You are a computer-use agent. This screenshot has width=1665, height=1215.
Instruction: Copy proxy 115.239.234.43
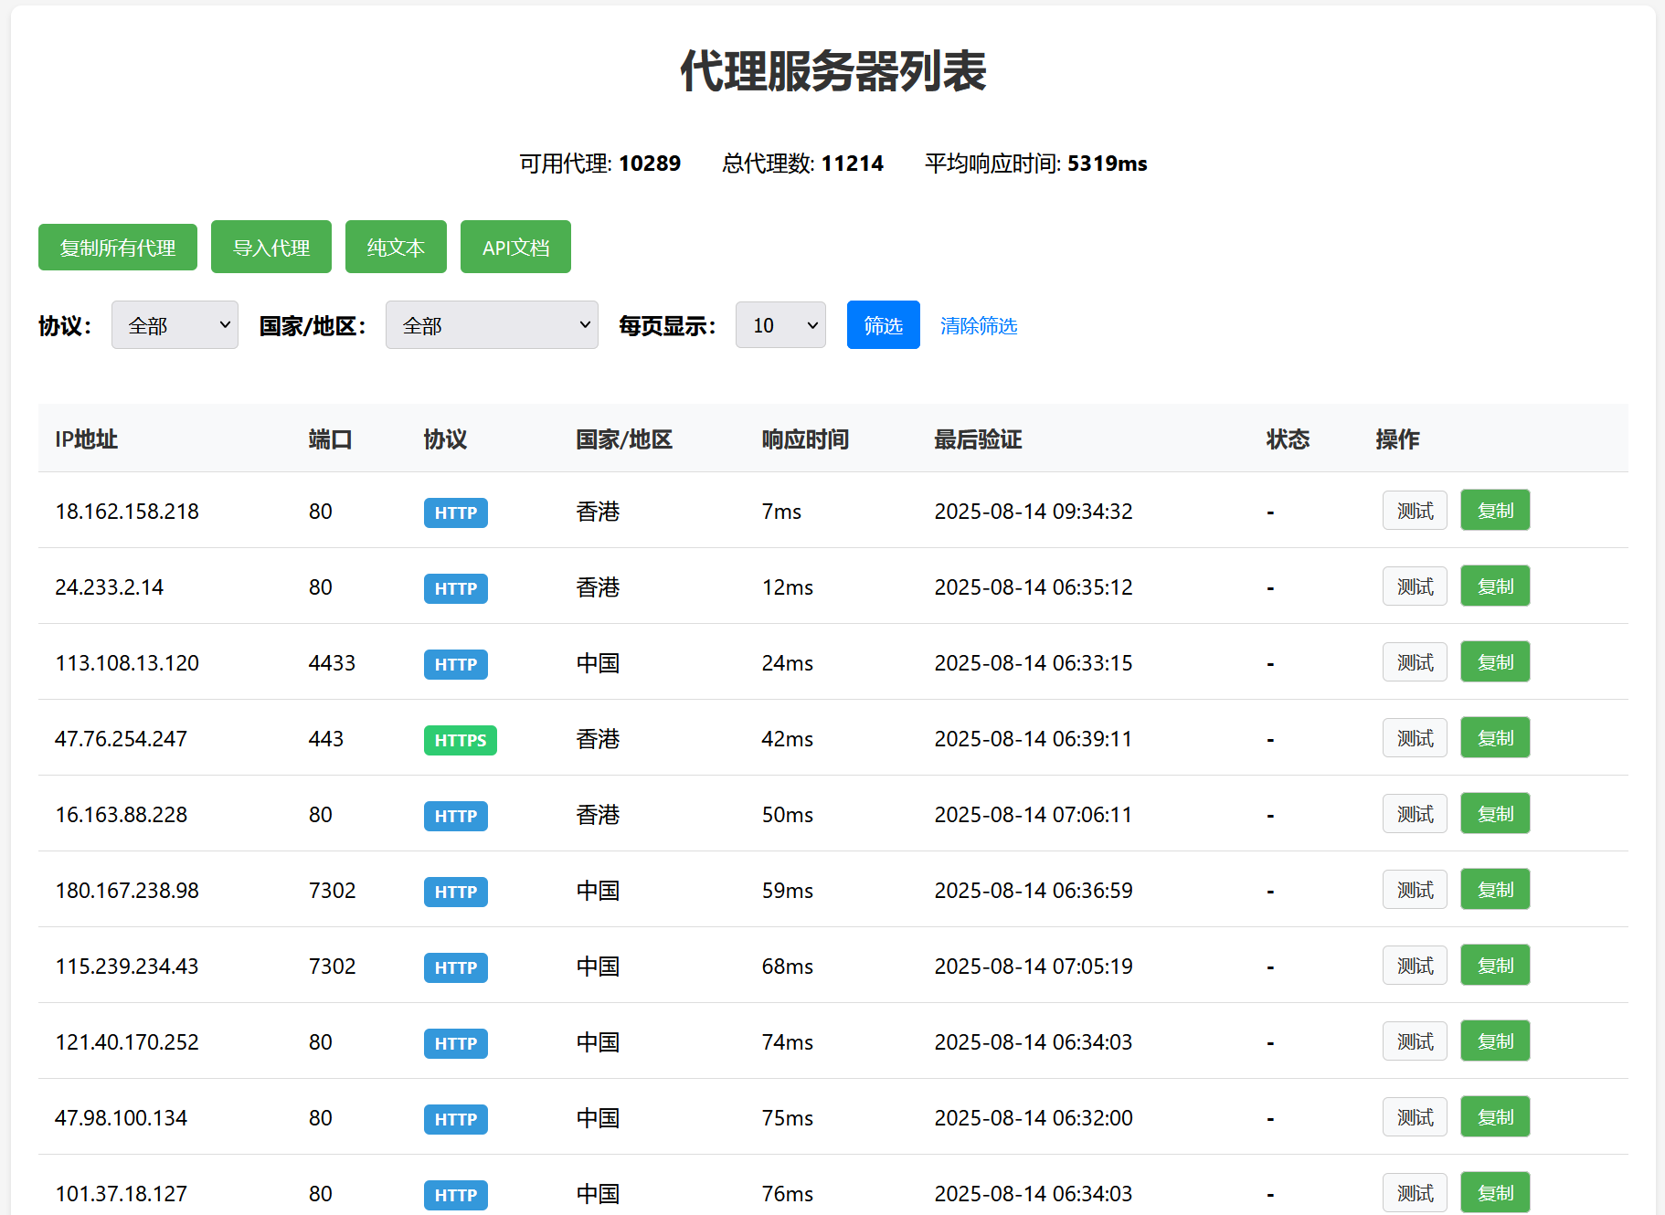[x=1495, y=966]
